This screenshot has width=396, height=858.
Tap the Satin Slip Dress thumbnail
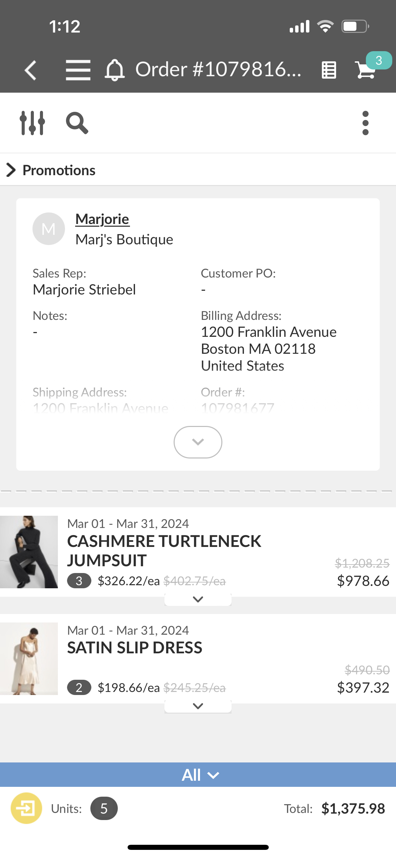[x=29, y=658]
